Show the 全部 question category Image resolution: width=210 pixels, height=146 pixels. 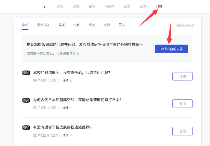[x=25, y=25]
